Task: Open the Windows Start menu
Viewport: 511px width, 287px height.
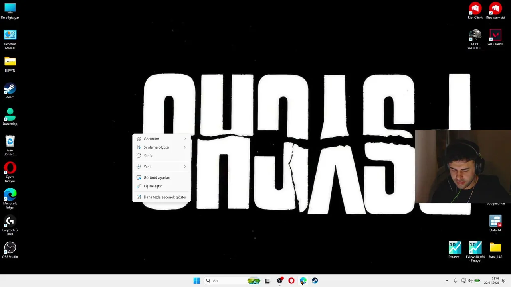Action: 196,281
